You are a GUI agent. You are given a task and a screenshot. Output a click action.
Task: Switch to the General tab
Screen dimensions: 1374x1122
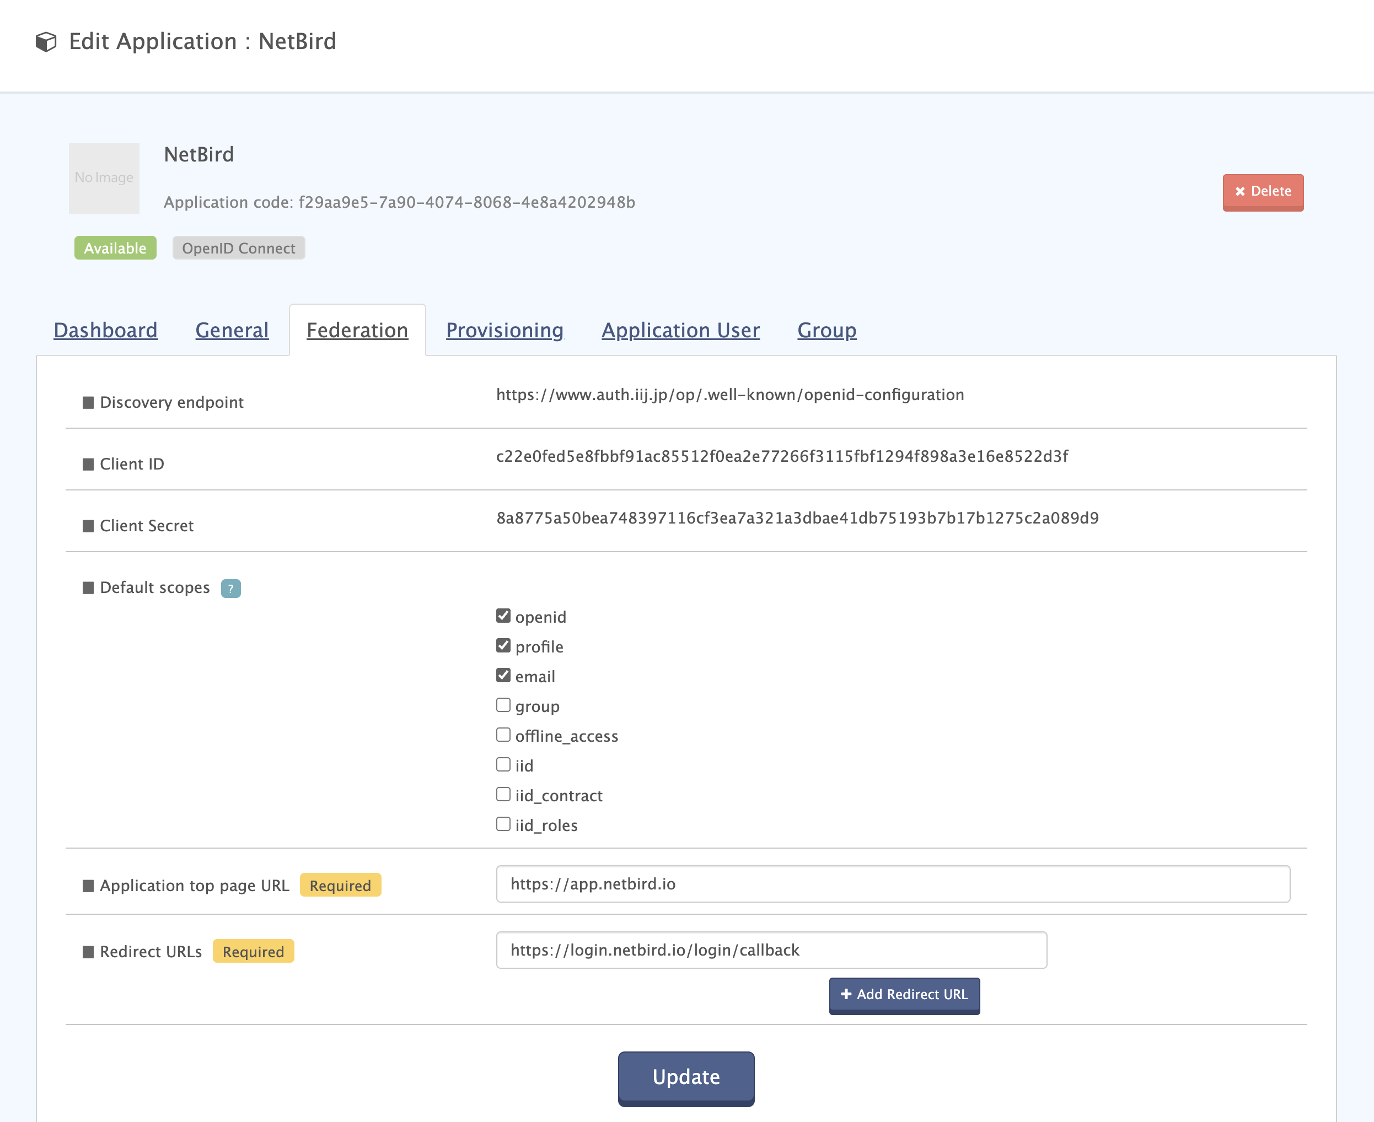232,330
